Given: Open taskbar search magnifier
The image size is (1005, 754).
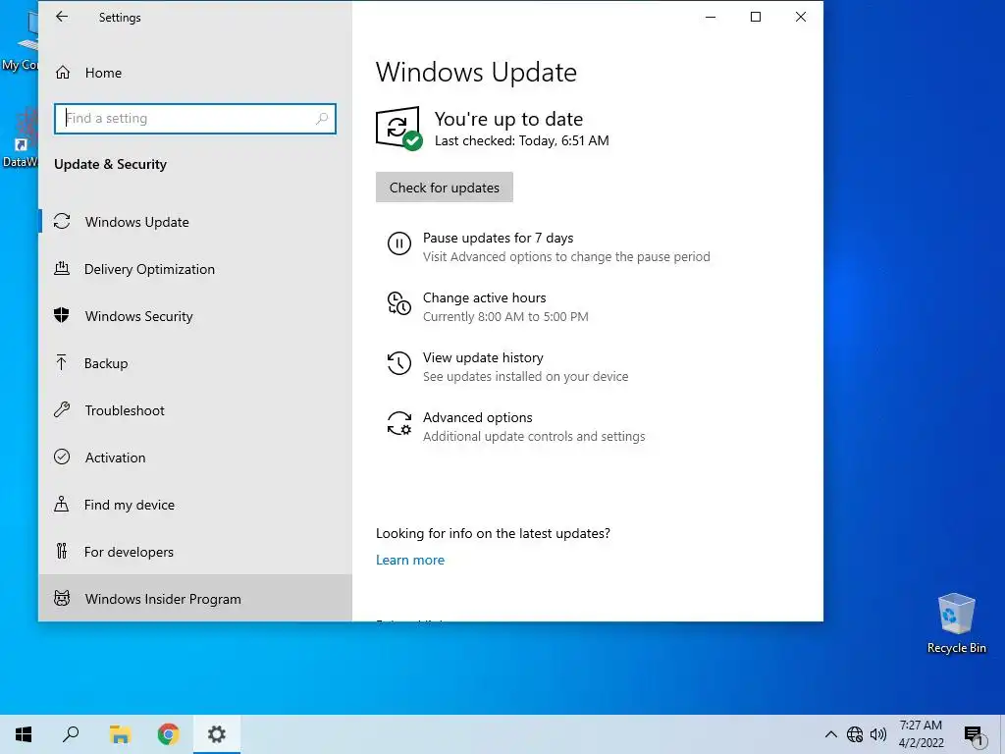Looking at the screenshot, I should tap(71, 734).
